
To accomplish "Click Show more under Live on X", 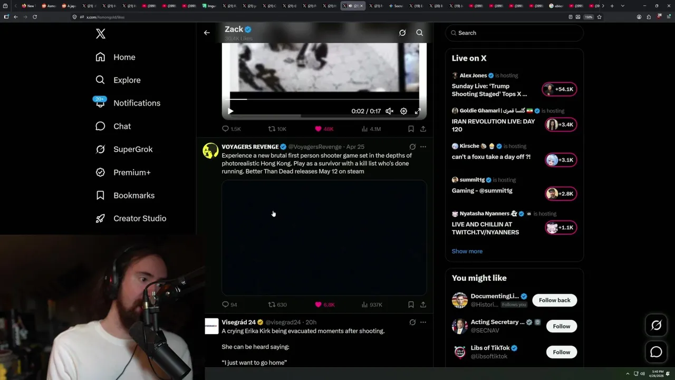I will click(x=467, y=251).
